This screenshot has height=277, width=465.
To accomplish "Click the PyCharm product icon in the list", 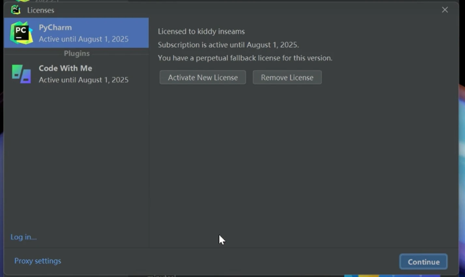I will point(21,33).
